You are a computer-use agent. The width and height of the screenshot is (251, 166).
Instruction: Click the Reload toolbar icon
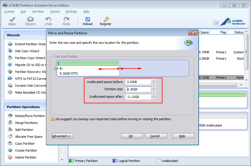click(88, 19)
